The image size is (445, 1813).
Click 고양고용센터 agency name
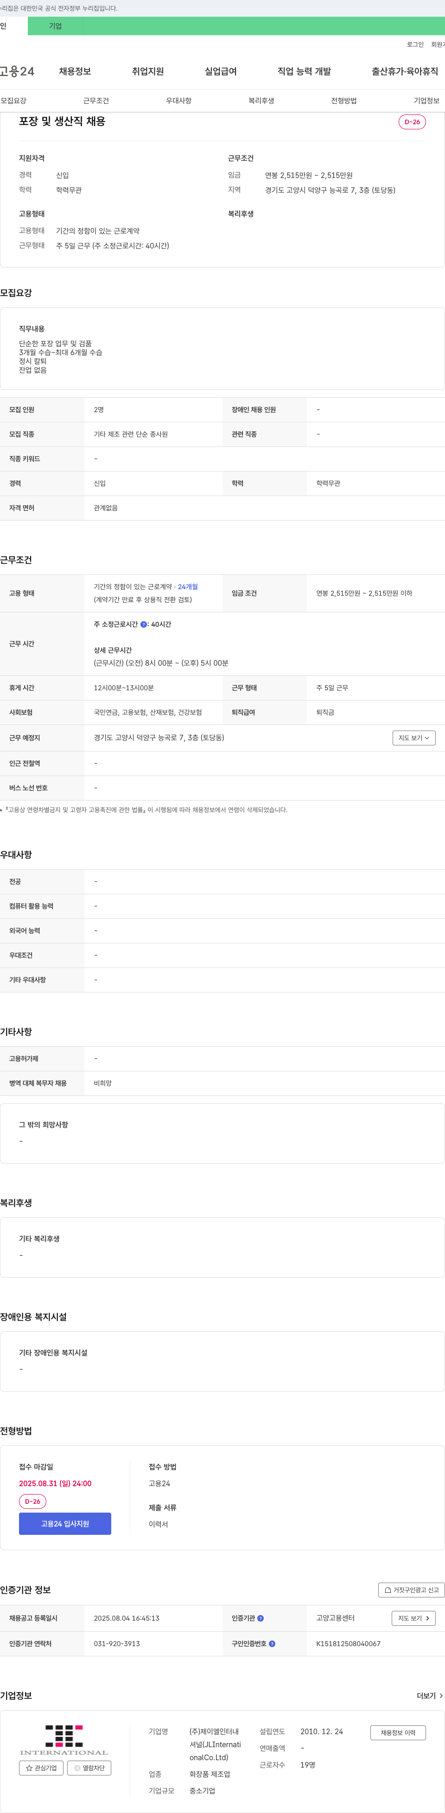tap(335, 1618)
